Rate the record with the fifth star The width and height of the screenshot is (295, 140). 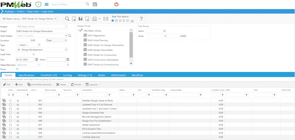pyautogui.click(x=128, y=20)
